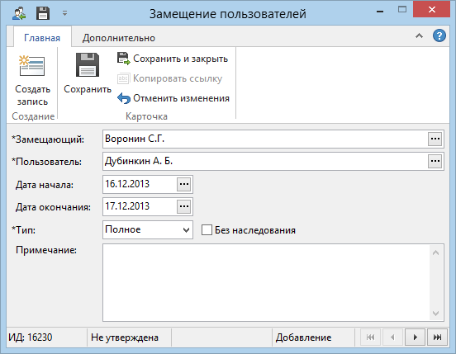Click Отменить изменения undo arrow
Screen dimensions: 456x354
click(x=124, y=98)
